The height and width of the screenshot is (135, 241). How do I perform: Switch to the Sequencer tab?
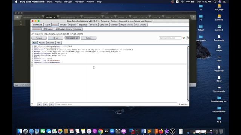83,25
